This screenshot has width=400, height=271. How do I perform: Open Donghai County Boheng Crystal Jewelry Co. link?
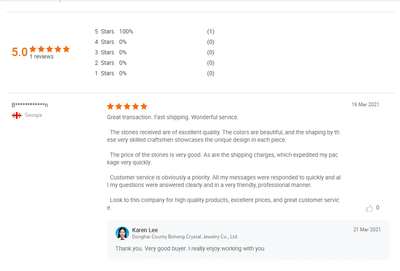point(185,237)
